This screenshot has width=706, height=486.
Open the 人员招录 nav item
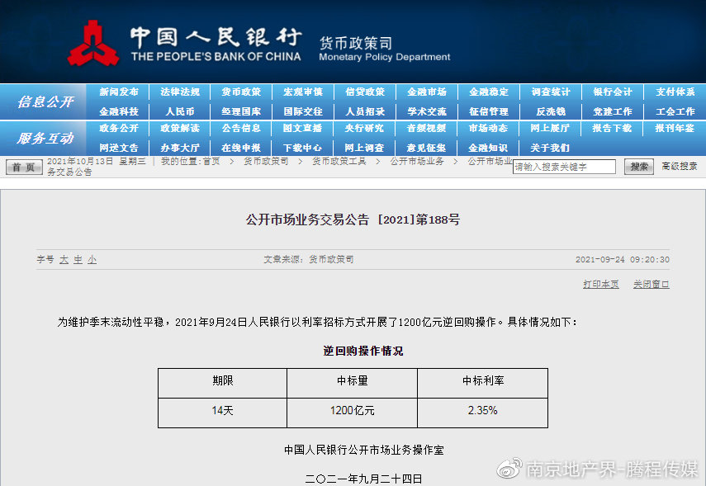tap(365, 111)
